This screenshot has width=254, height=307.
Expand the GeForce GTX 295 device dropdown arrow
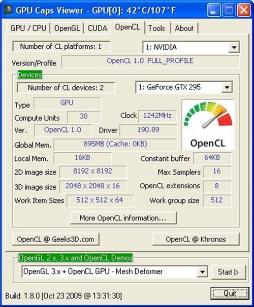pyautogui.click(x=227, y=87)
